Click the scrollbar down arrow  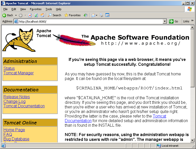192,140
